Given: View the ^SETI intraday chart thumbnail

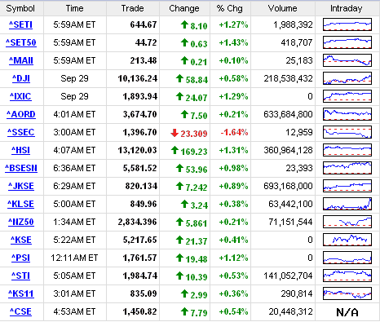Looking at the screenshot, I should pyautogui.click(x=347, y=24).
